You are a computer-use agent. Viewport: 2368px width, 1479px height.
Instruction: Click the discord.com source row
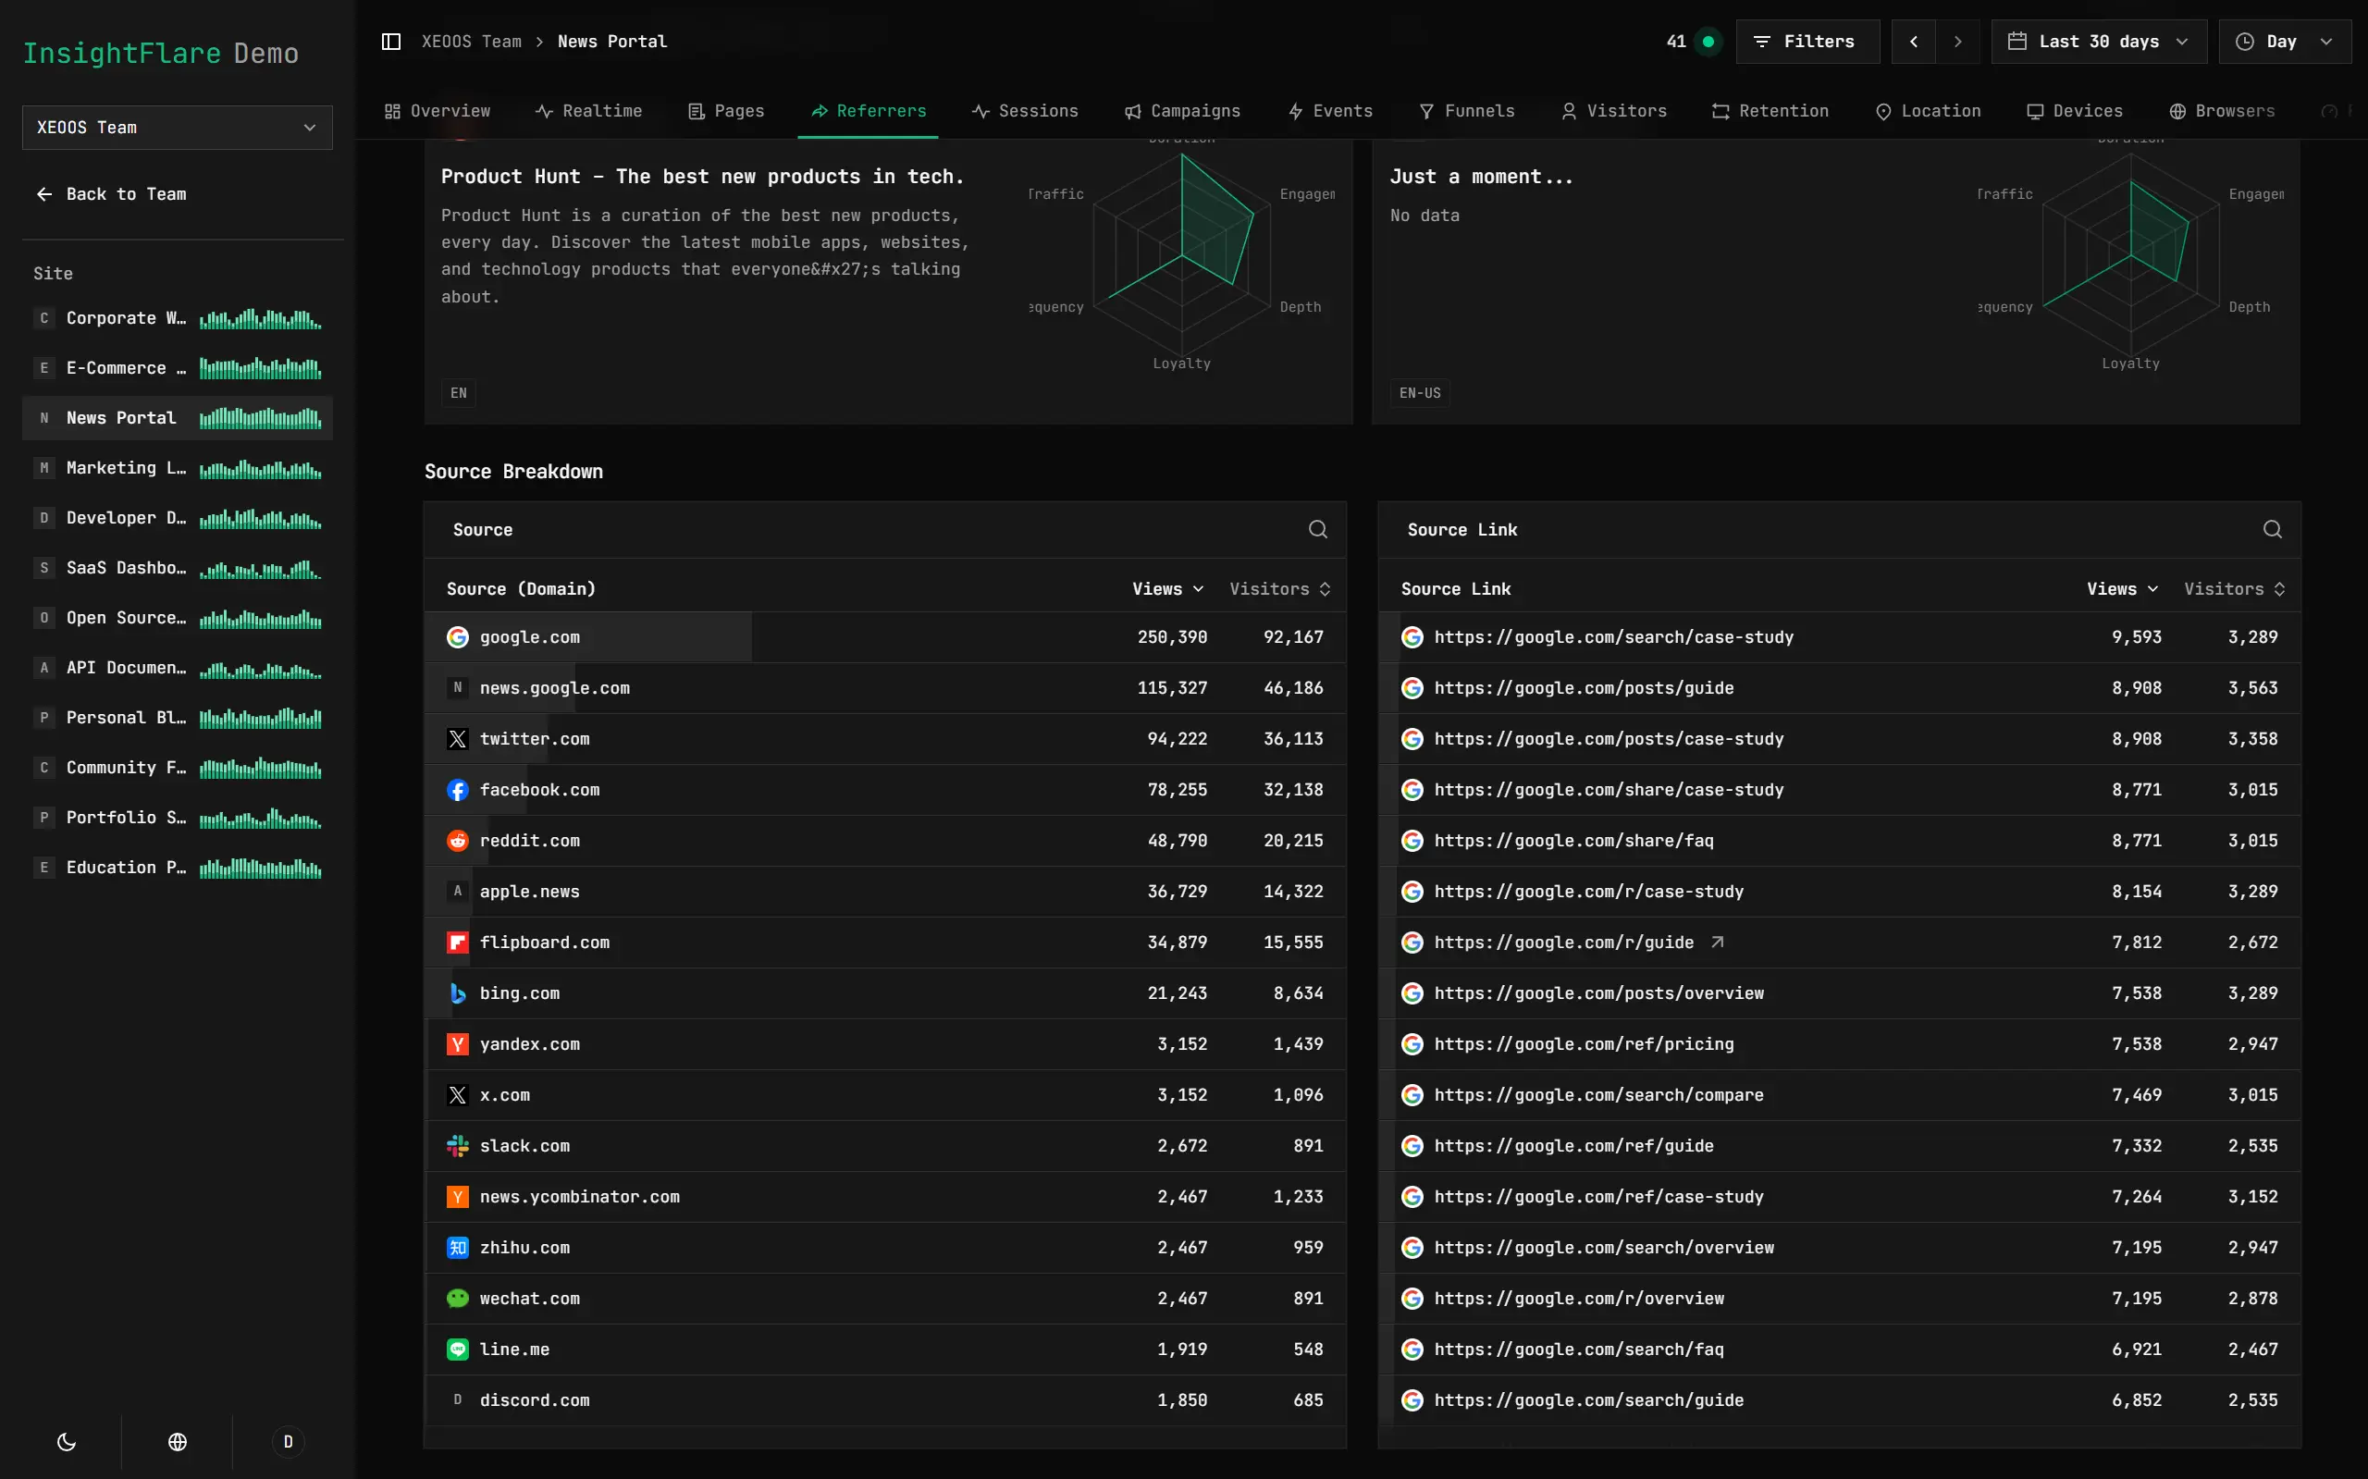pyautogui.click(x=885, y=1400)
